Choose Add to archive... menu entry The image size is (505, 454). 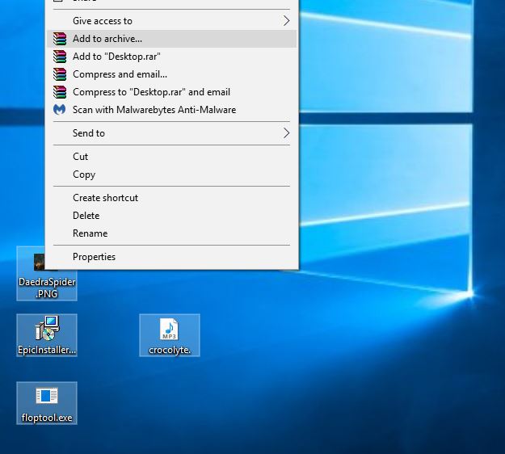pos(107,39)
